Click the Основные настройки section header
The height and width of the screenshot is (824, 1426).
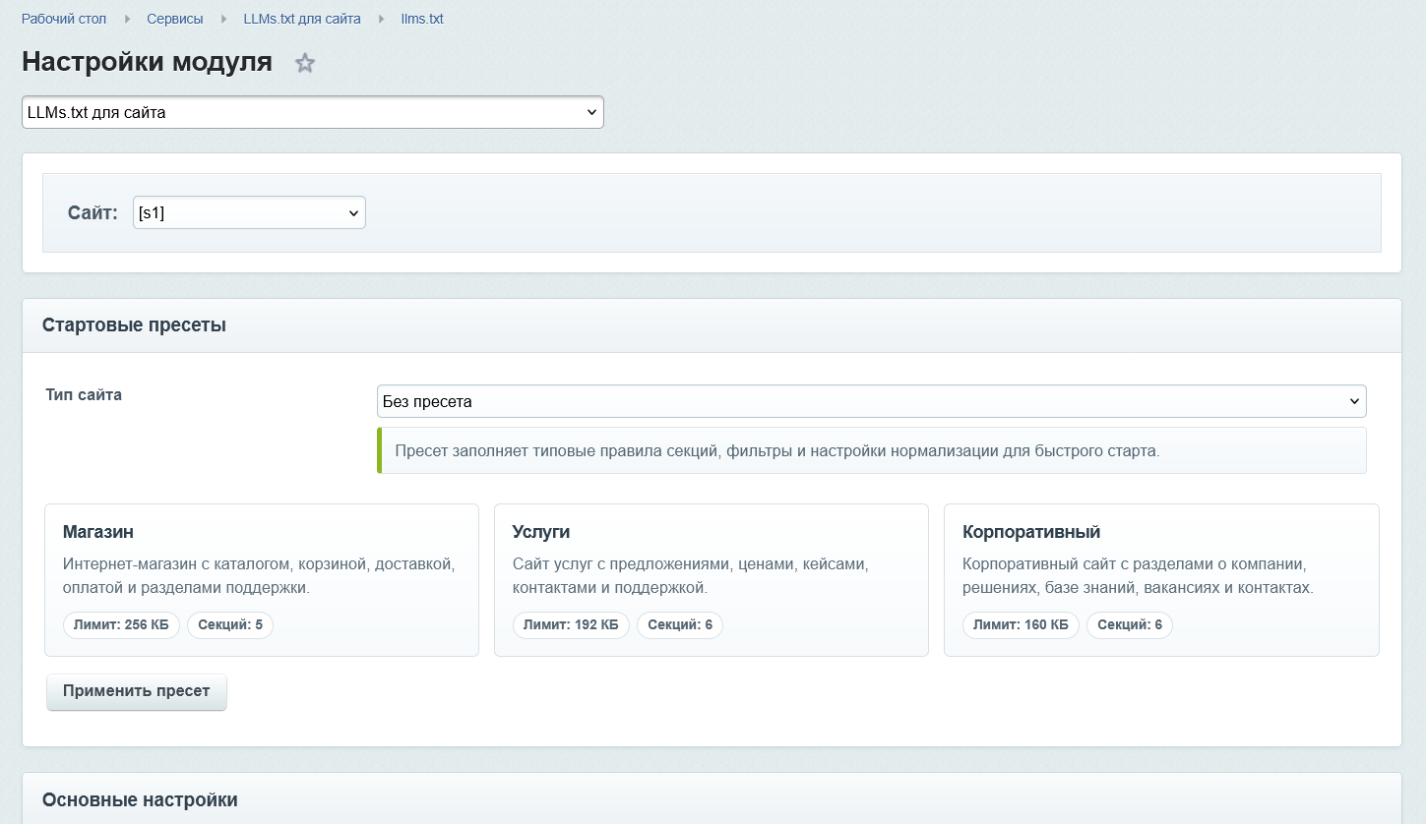pyautogui.click(x=712, y=798)
